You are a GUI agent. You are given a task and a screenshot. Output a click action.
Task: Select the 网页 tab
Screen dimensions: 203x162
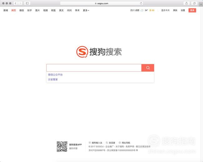click(x=14, y=10)
